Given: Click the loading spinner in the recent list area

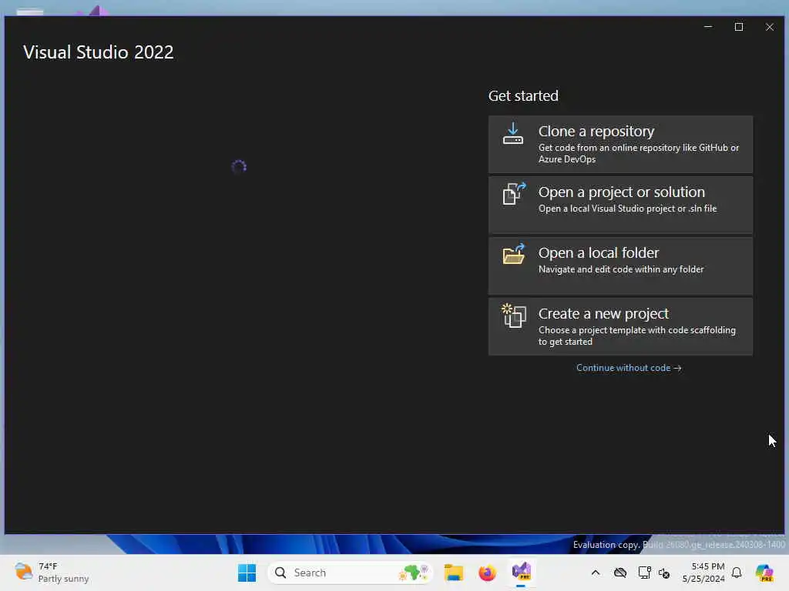Looking at the screenshot, I should tap(239, 167).
